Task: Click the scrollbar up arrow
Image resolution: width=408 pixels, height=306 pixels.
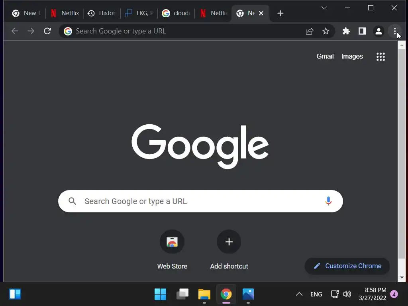Action: pos(402,45)
